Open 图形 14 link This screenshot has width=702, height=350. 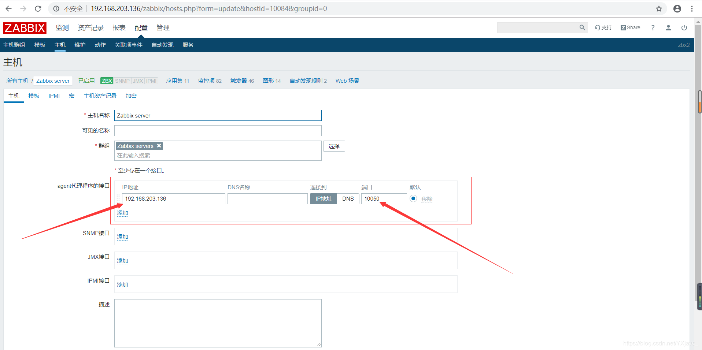(x=272, y=81)
